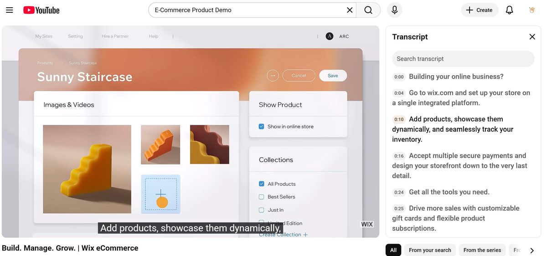Select the From the series chip
Image resolution: width=547 pixels, height=256 pixels.
[x=482, y=250]
